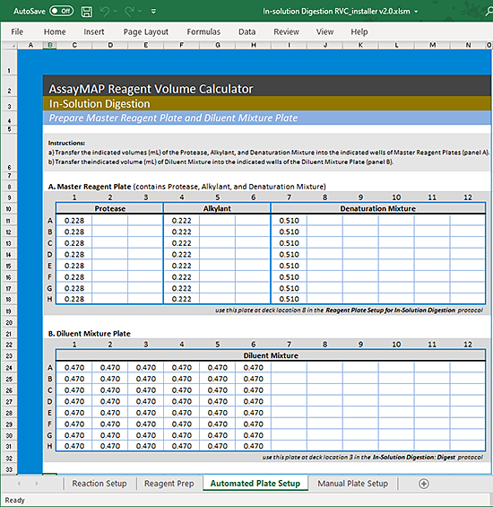This screenshot has height=507, width=493.
Task: Open the Data ribbon tab
Action: point(246,31)
